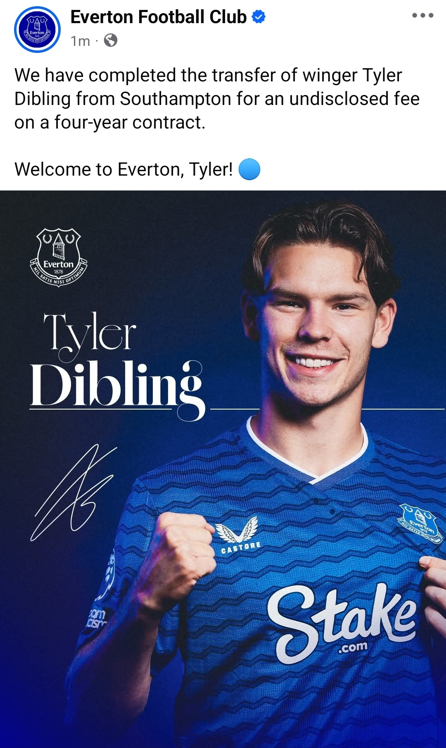This screenshot has height=748, width=446.
Task: Open the Everton Football Club profile picture
Action: (x=37, y=29)
